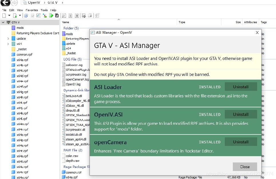Screen dimensions: 276x179
Task: Collapse the RAW File (2) group header
Action: [x=73, y=150]
